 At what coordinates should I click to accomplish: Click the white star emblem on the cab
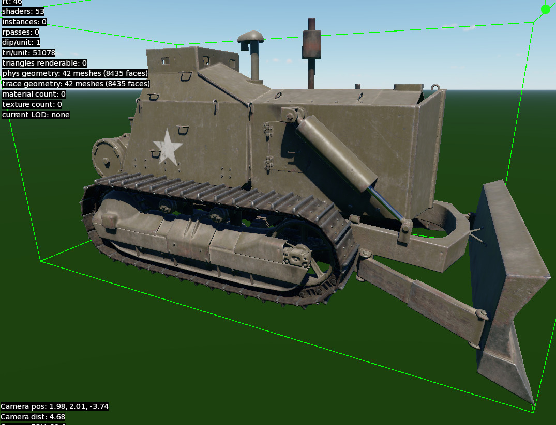coord(167,146)
